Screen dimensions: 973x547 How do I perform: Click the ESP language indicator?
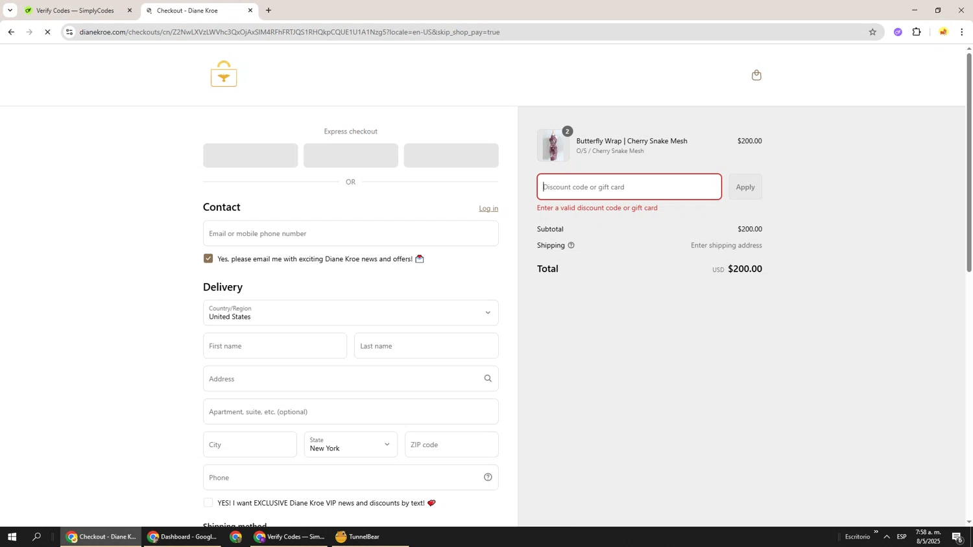click(x=902, y=537)
